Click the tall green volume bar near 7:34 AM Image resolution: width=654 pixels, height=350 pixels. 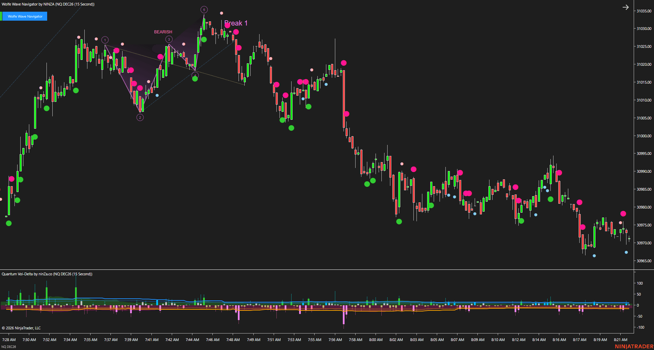76,296
